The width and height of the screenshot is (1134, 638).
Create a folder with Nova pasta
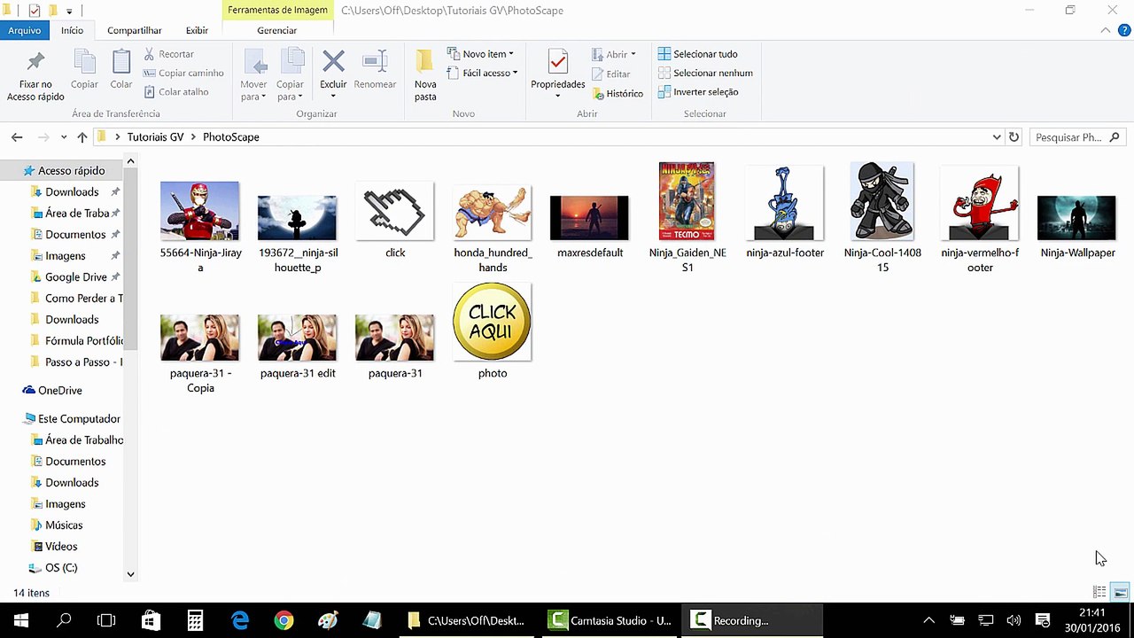(x=425, y=75)
